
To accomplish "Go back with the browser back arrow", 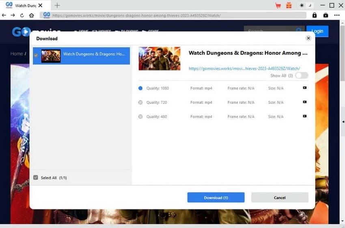I will point(4,15).
